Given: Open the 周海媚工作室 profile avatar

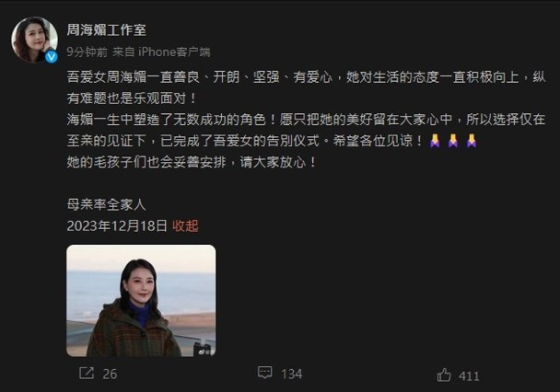Looking at the screenshot, I should click(x=35, y=40).
